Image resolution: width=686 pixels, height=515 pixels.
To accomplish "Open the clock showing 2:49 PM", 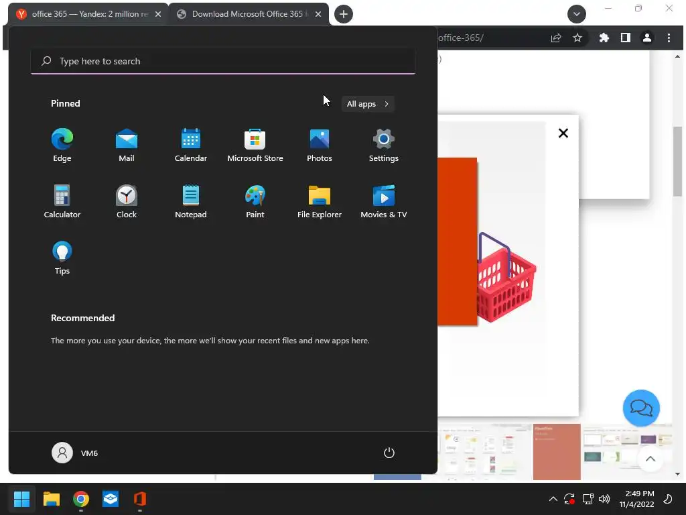I will [637, 499].
